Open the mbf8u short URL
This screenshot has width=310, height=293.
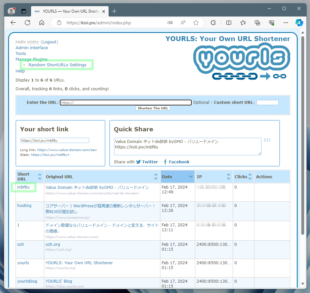click(23, 187)
